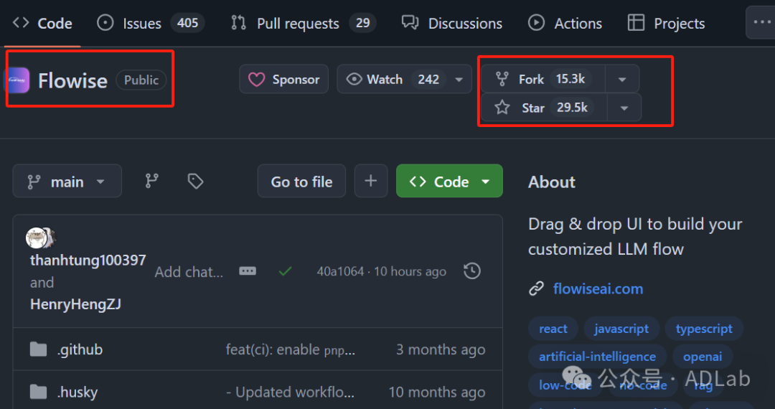
Task: View branches via the branch icon
Action: tap(151, 182)
